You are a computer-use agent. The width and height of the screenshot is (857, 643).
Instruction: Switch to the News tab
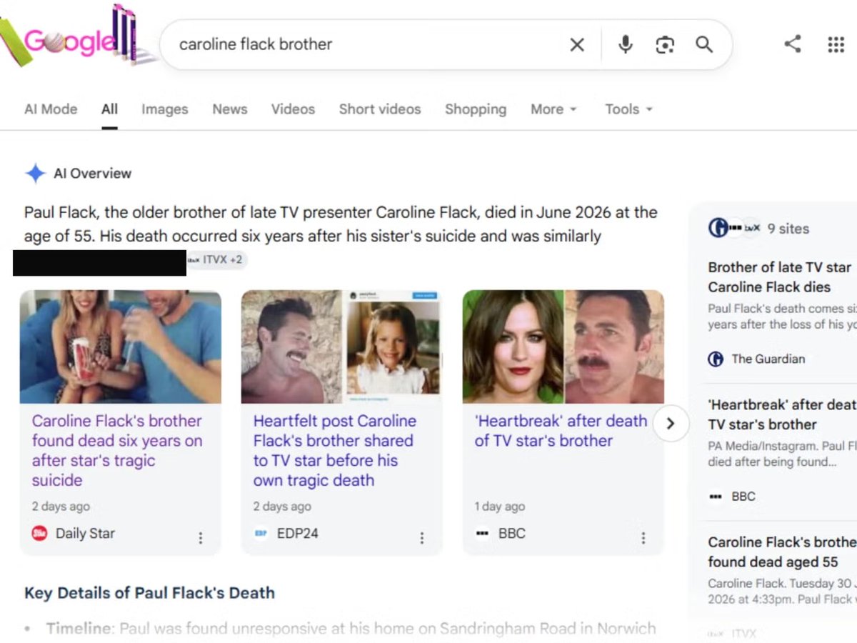coord(230,109)
